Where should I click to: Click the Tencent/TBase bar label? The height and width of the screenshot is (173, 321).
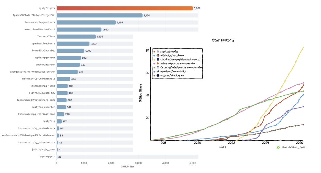pyautogui.click(x=46, y=36)
